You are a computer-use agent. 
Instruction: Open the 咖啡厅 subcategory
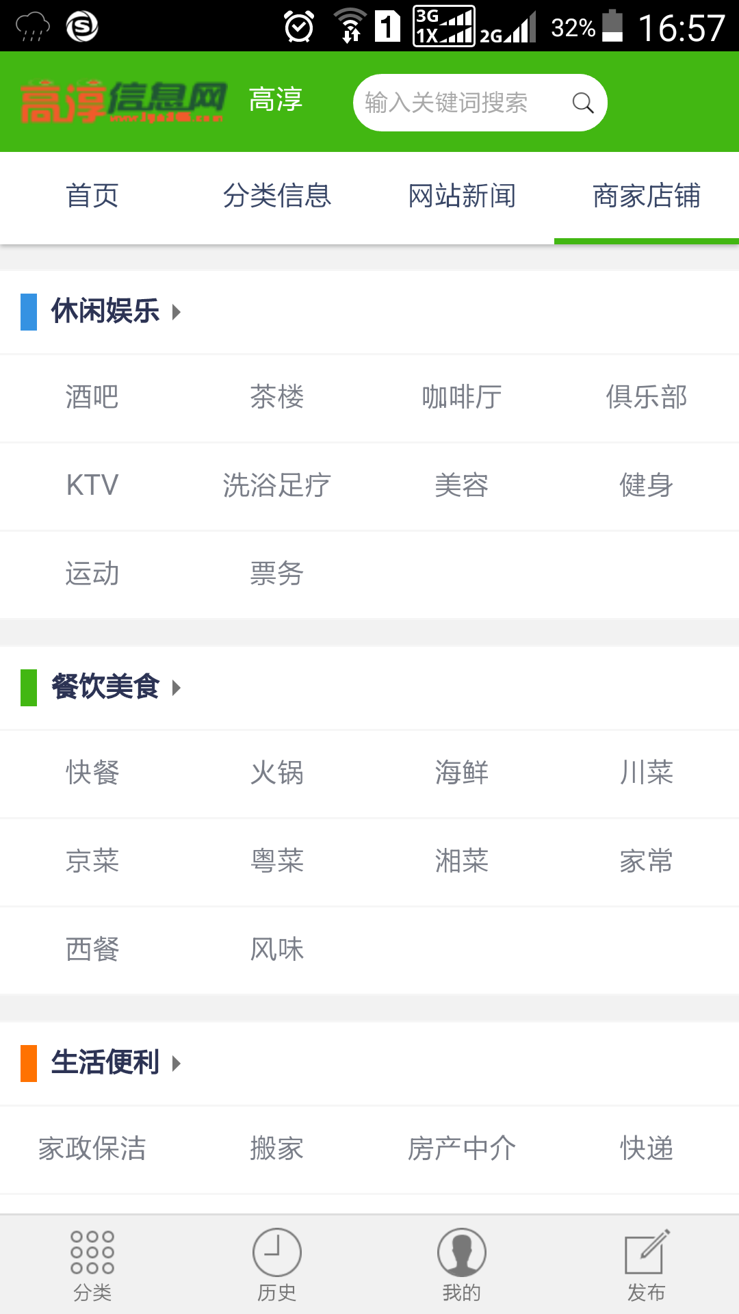point(462,398)
